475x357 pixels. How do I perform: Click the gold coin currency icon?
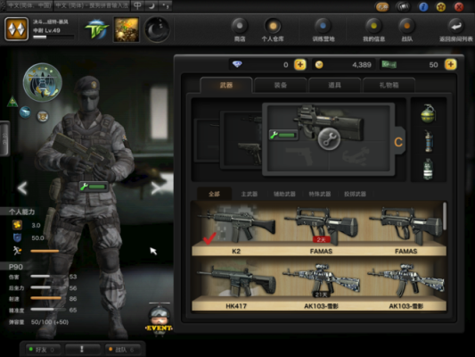tap(319, 64)
